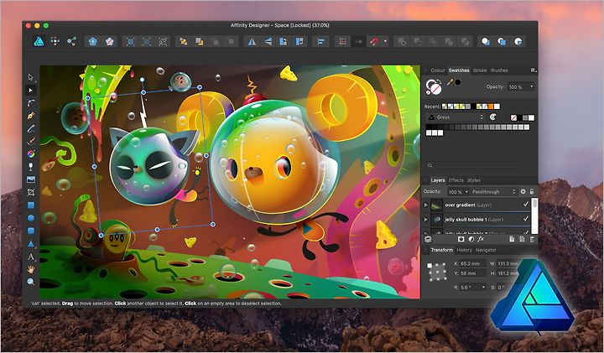Click the Add layer effects fx icon
This screenshot has width=604, height=353.
(481, 239)
